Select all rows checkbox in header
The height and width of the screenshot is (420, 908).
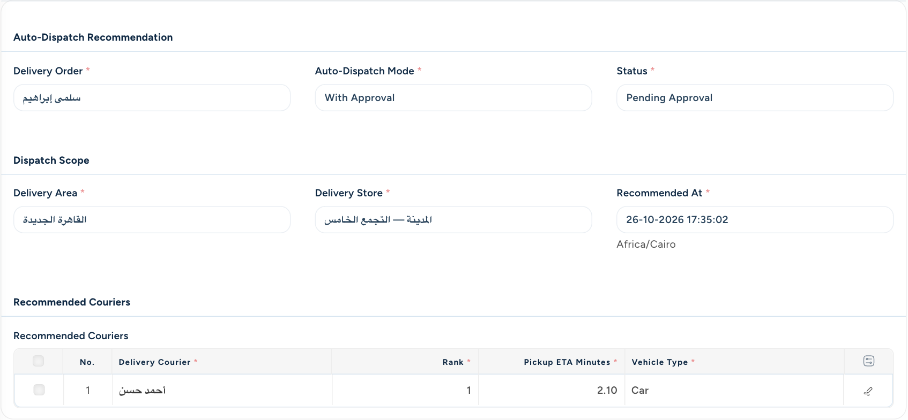[x=39, y=361]
